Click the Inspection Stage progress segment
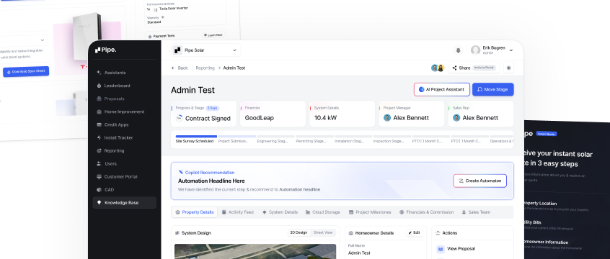 click(392, 139)
